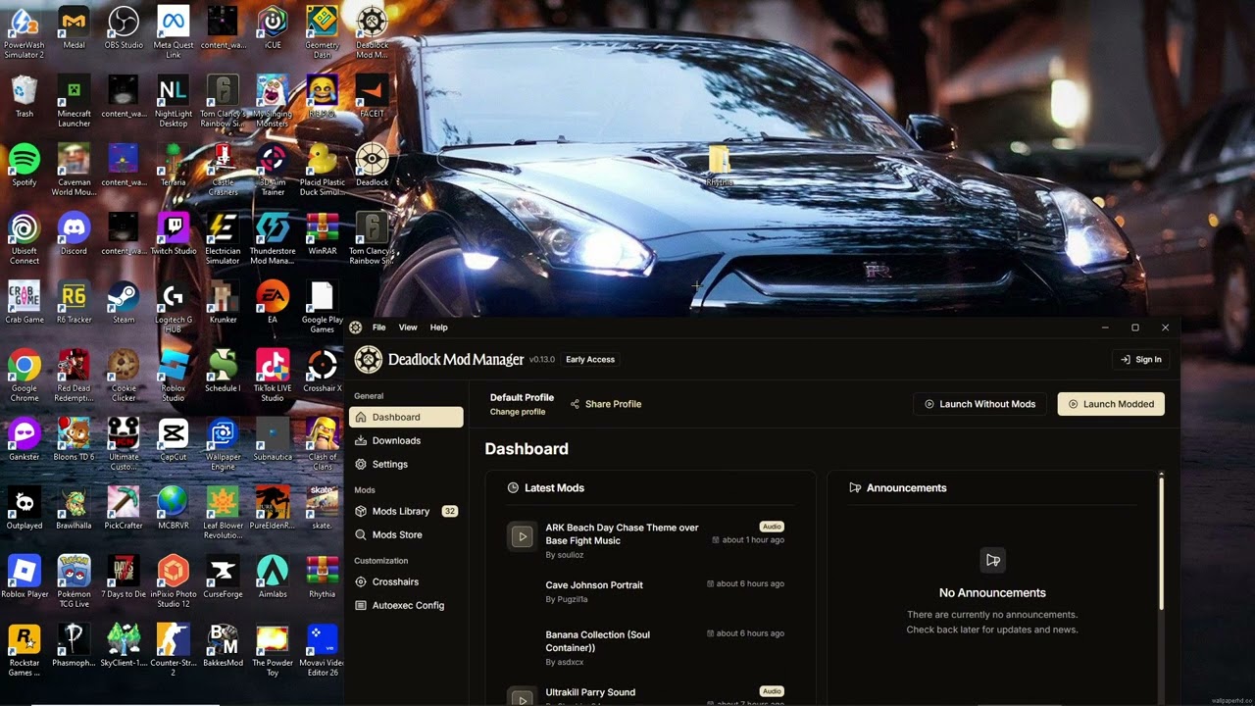Click Launch Without Mods button
This screenshot has height=706, width=1255.
click(x=979, y=404)
